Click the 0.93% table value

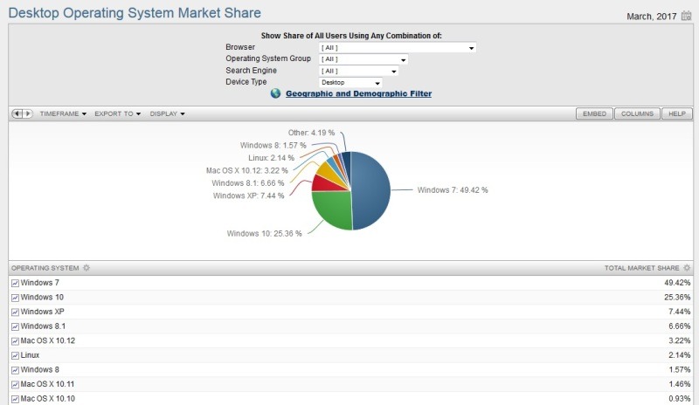pos(680,399)
